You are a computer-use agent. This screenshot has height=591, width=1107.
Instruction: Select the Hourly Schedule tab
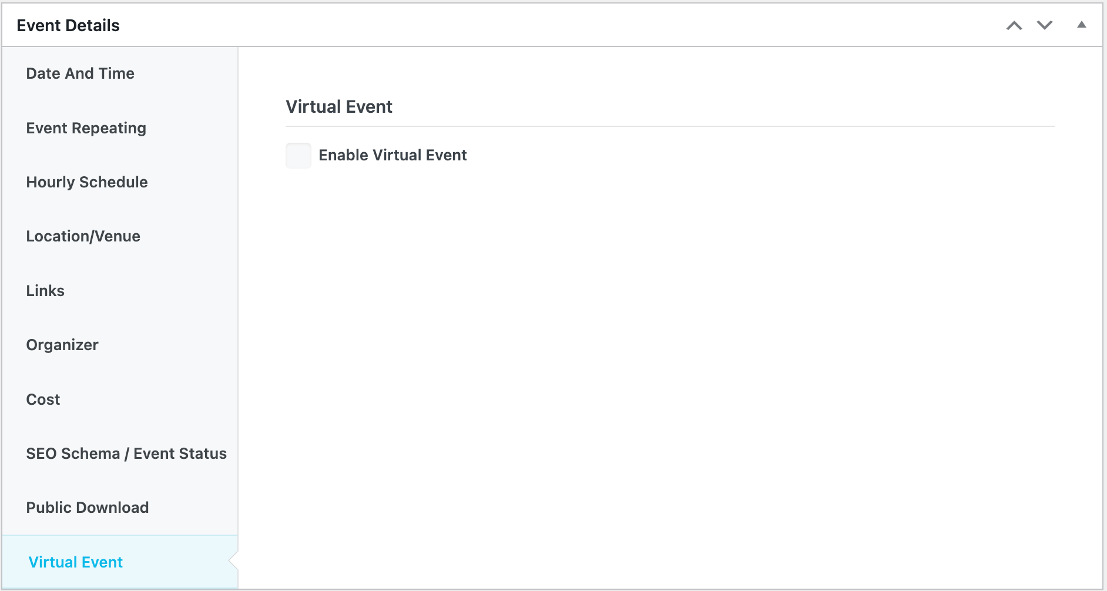[x=87, y=182]
